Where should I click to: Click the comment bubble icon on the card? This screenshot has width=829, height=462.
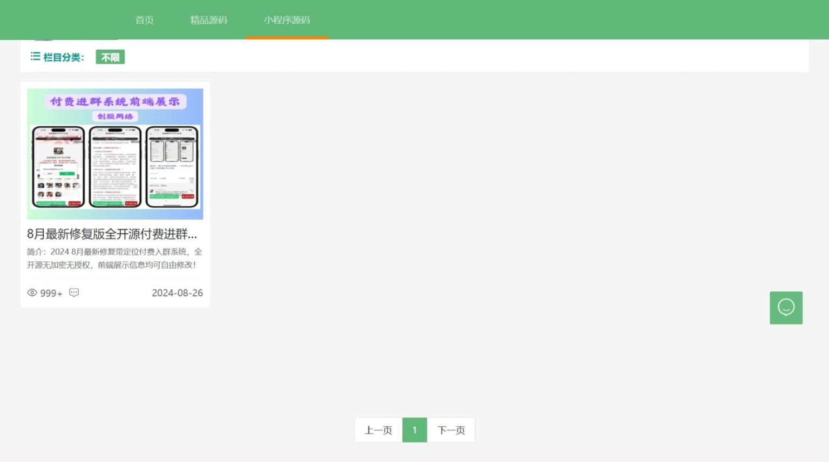pyautogui.click(x=74, y=293)
